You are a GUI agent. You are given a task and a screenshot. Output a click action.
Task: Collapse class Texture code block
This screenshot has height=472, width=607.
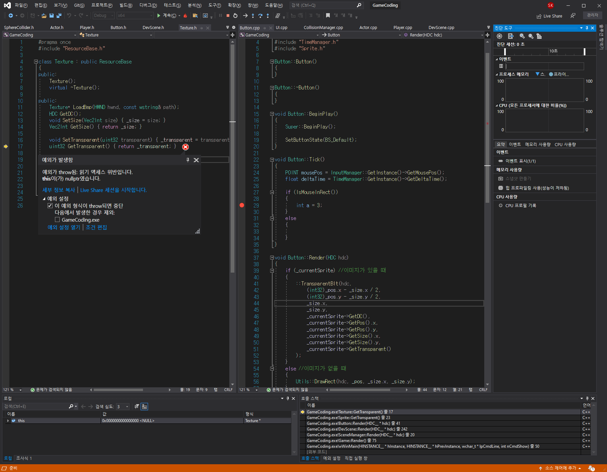36,61
